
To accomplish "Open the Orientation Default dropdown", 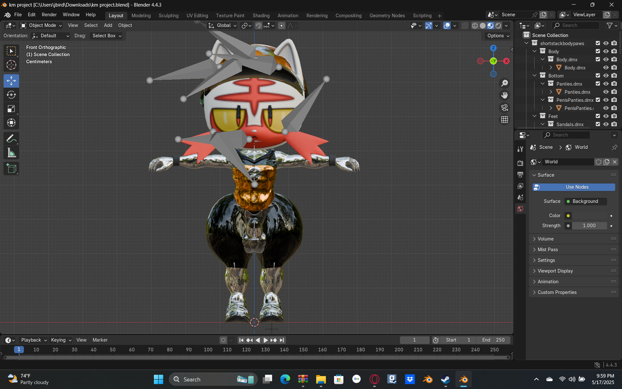I will 50,35.
